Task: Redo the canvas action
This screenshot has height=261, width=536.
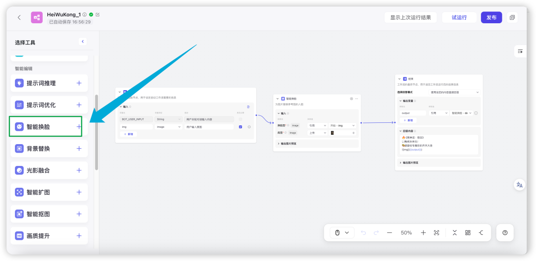Action: click(376, 233)
